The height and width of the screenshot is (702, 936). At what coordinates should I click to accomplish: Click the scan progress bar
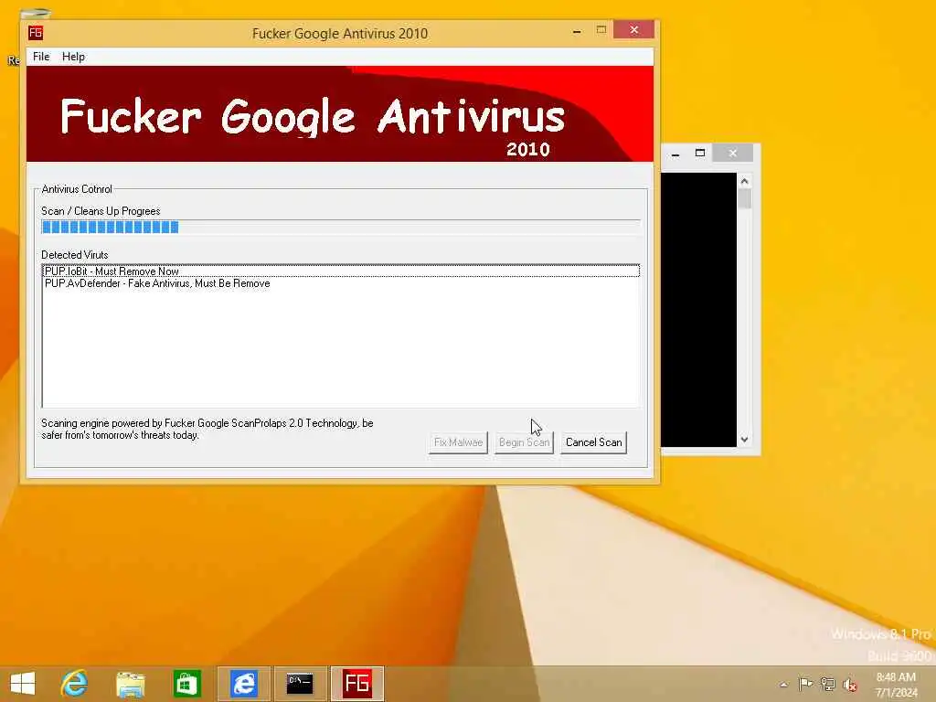point(341,227)
